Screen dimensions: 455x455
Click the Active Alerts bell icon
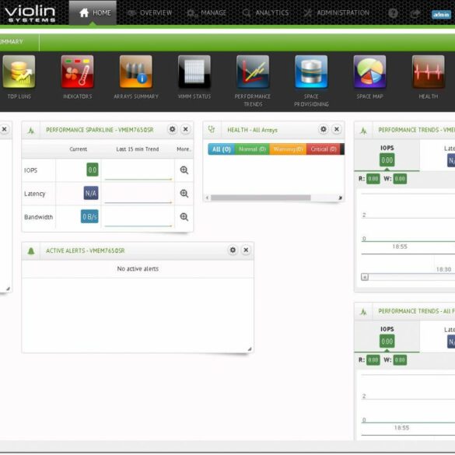pyautogui.click(x=31, y=250)
